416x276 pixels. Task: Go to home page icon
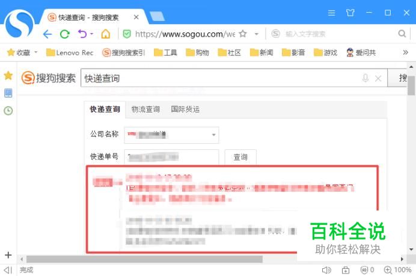(105, 34)
